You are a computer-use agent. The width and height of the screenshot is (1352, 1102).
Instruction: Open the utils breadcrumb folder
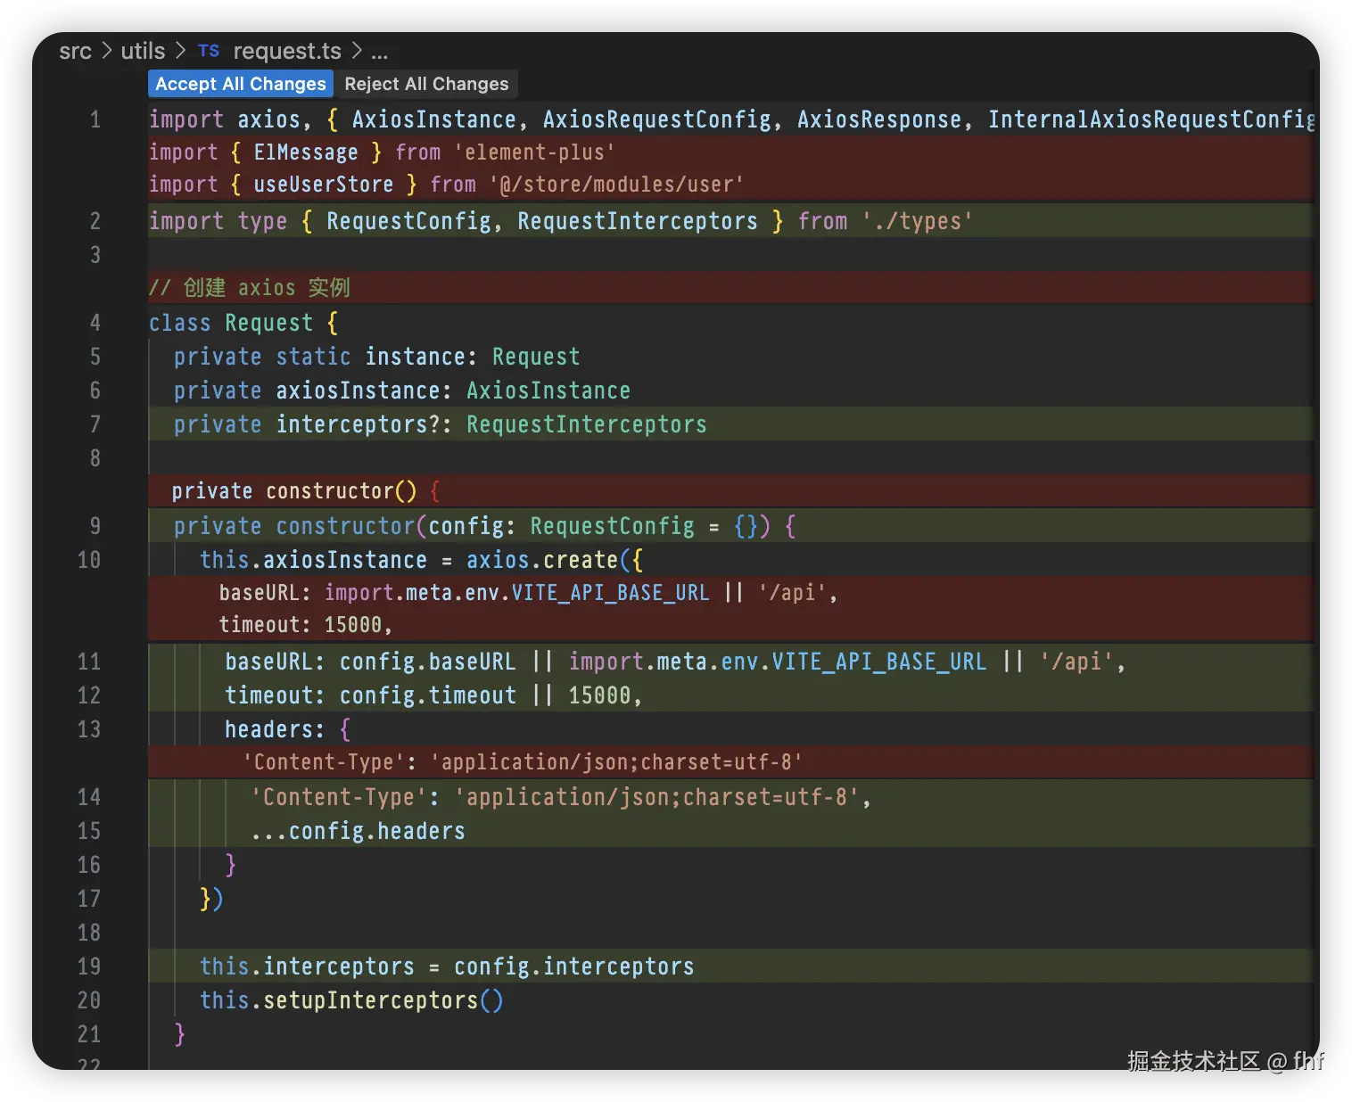pyautogui.click(x=143, y=52)
